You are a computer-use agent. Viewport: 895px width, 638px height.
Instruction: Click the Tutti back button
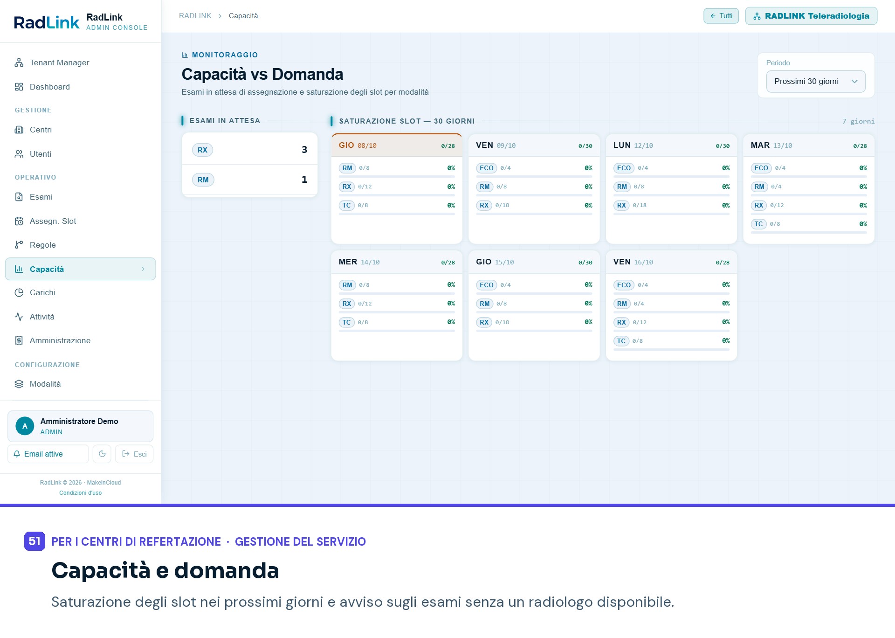click(x=721, y=16)
